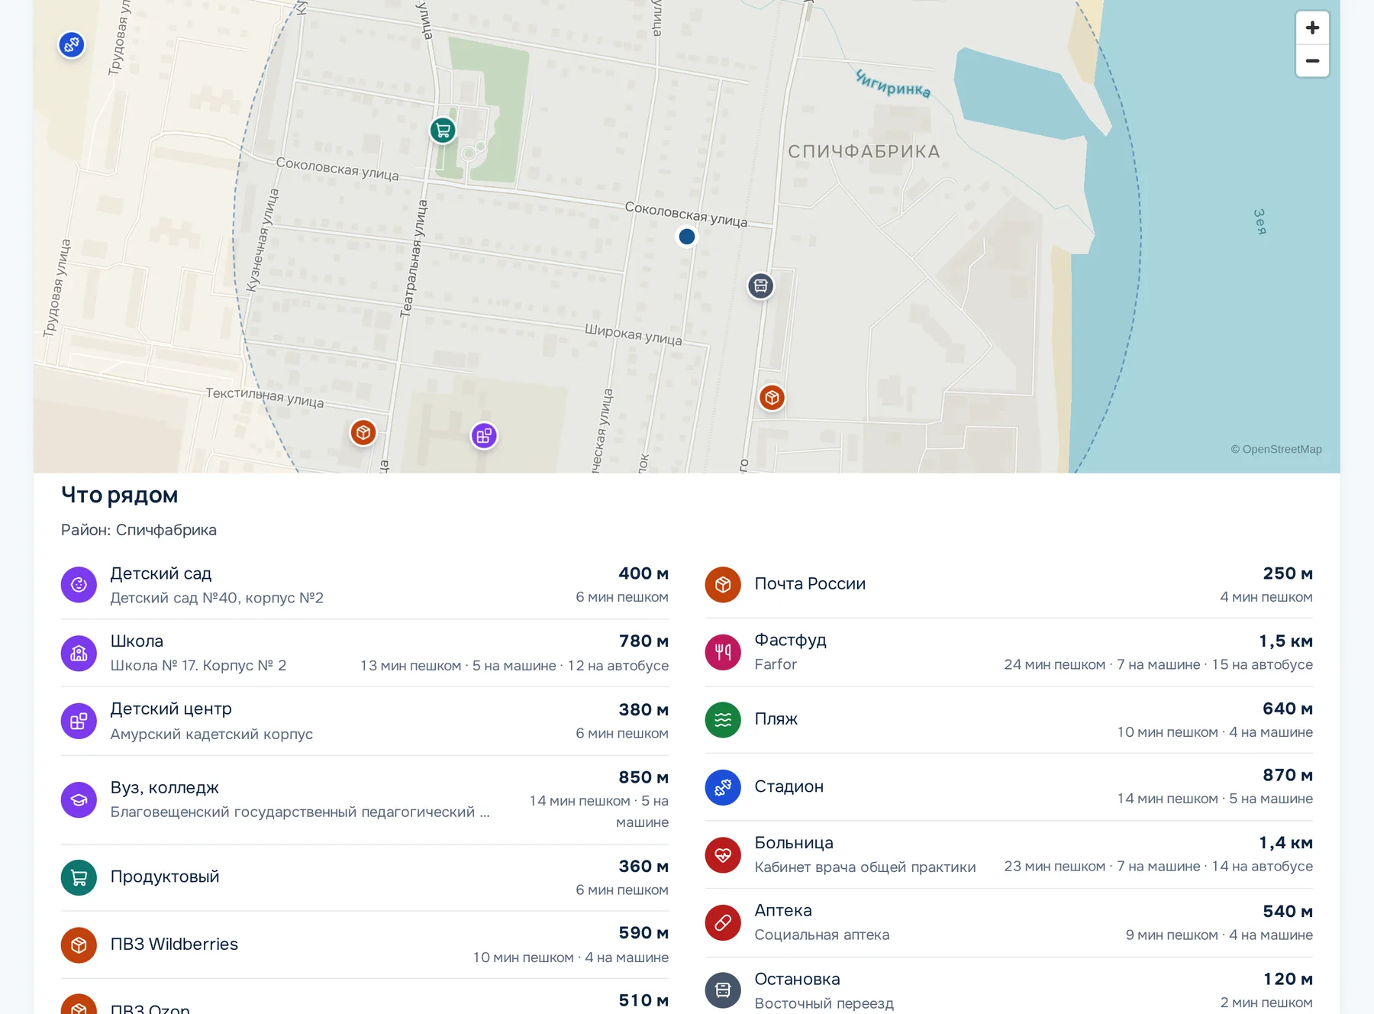Click the stadium dumbbell marker on map
Image resolution: width=1374 pixels, height=1014 pixels.
pos(72,45)
